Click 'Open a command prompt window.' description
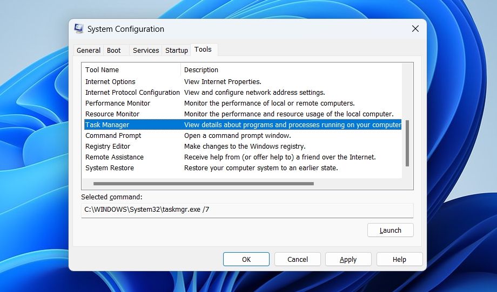Image resolution: width=497 pixels, height=292 pixels. (x=237, y=136)
